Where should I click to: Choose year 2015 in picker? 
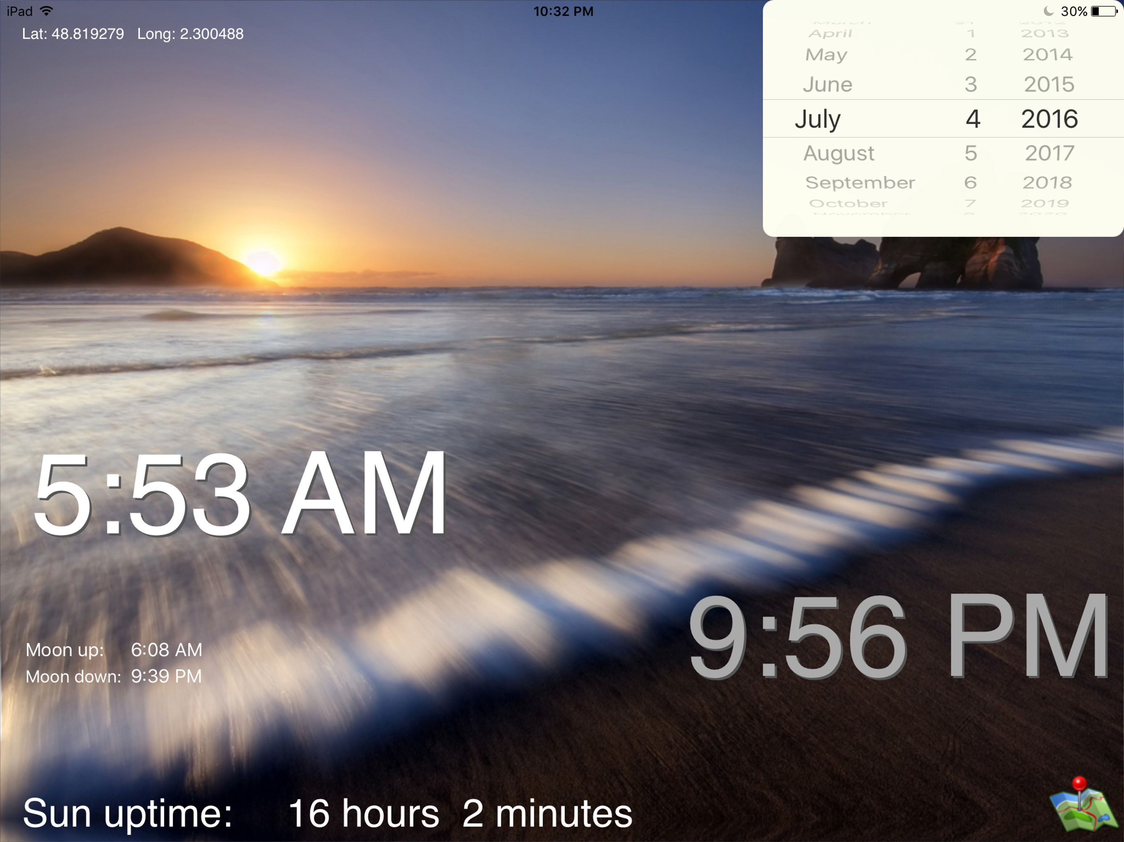click(1049, 84)
